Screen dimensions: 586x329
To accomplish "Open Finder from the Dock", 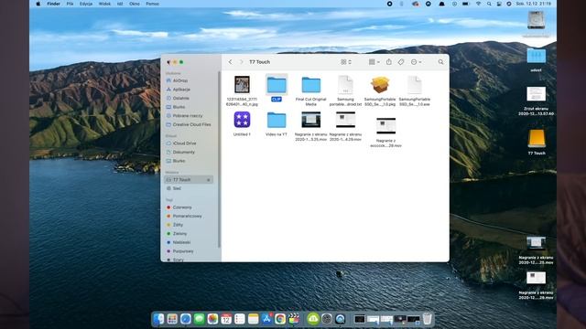I will coord(158,319).
